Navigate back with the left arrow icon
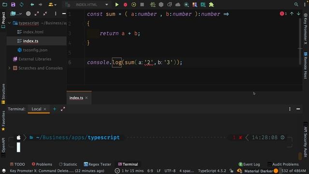The image size is (309, 174). click(32, 4)
